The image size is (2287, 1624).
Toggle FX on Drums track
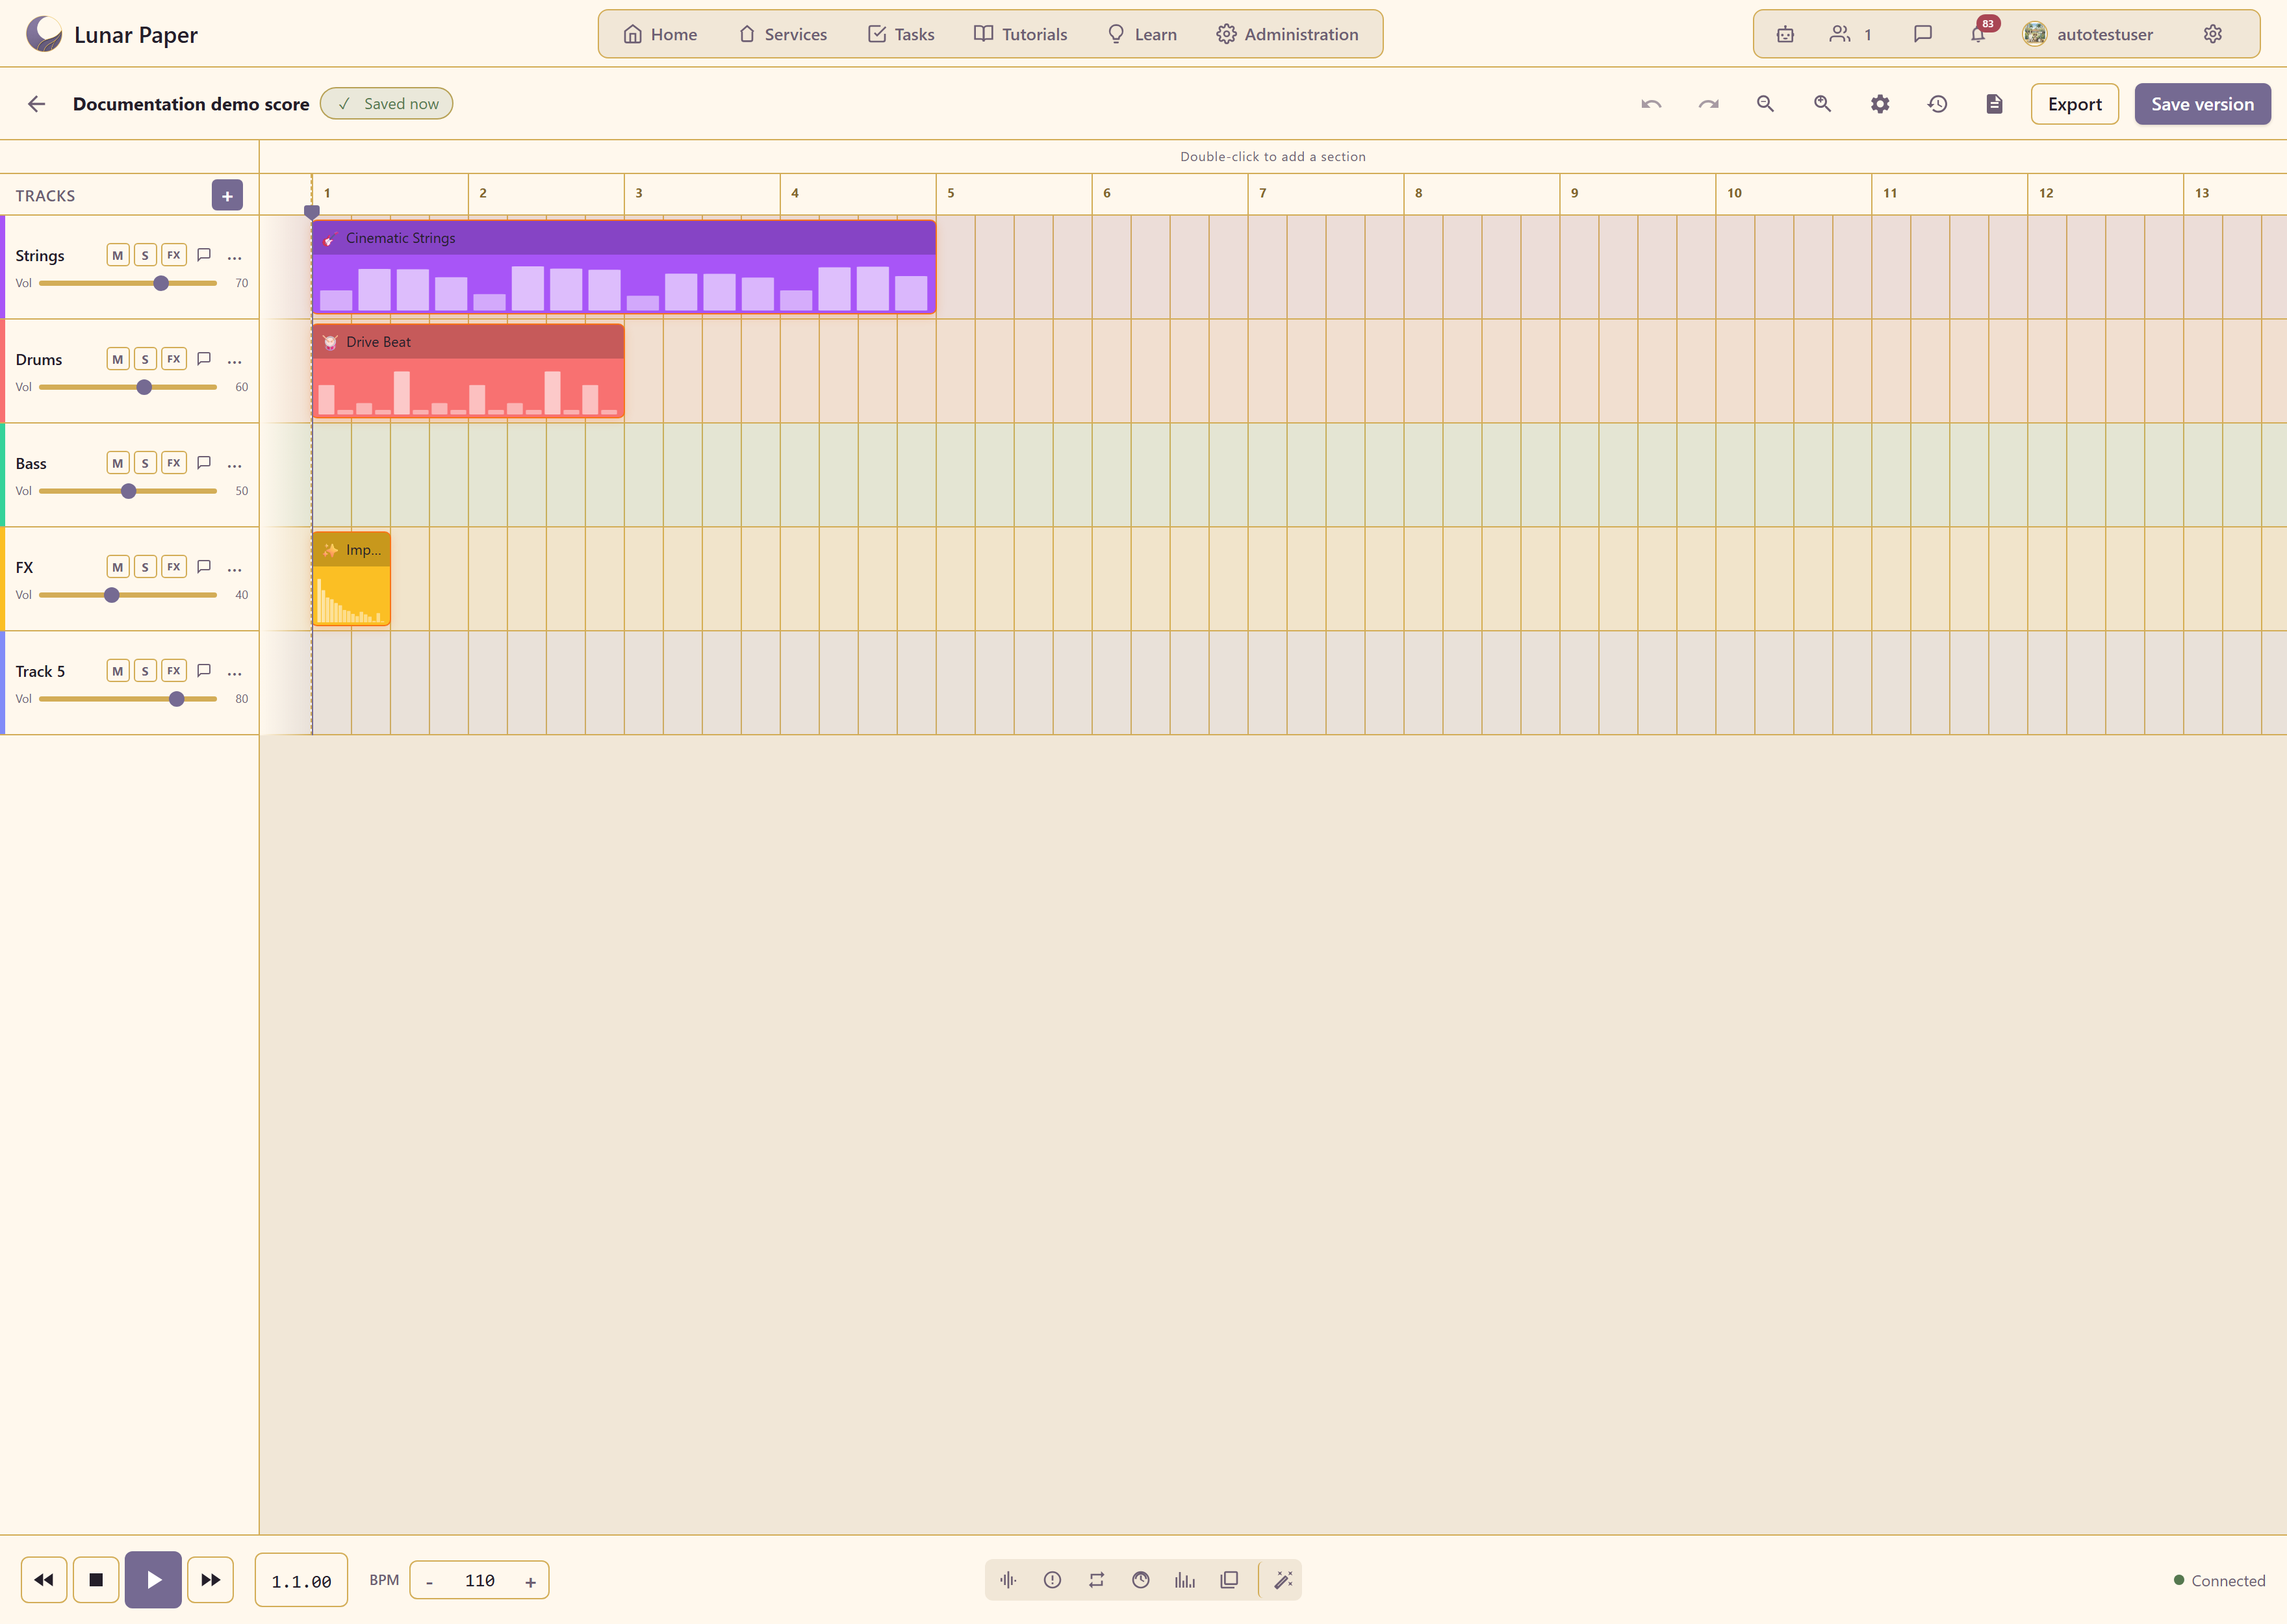pos(174,359)
